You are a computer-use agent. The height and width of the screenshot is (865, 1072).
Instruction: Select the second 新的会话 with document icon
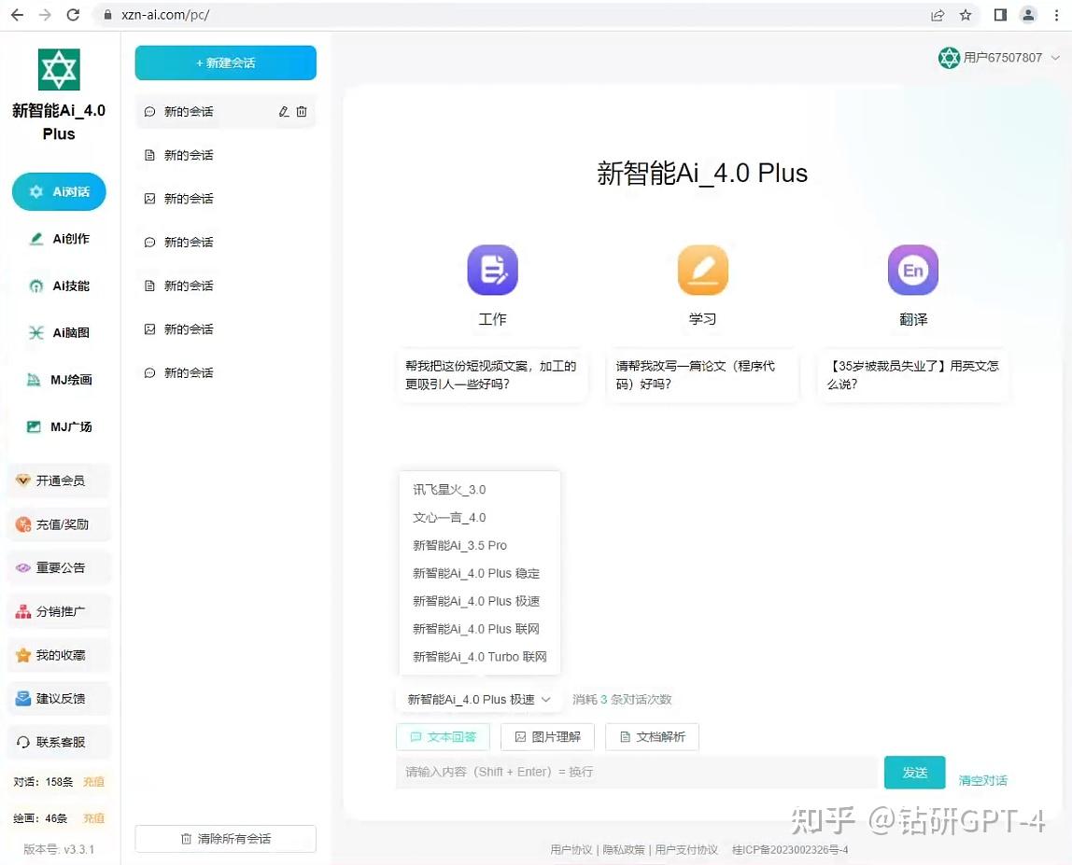[x=226, y=155]
